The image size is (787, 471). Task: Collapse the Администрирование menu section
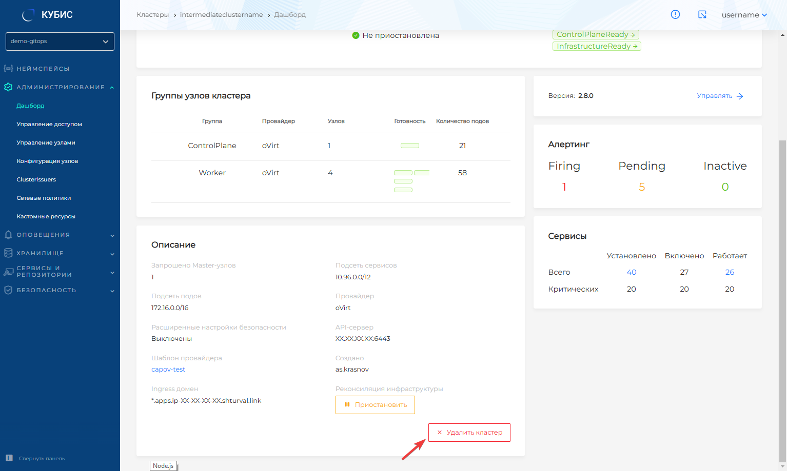tap(112, 87)
